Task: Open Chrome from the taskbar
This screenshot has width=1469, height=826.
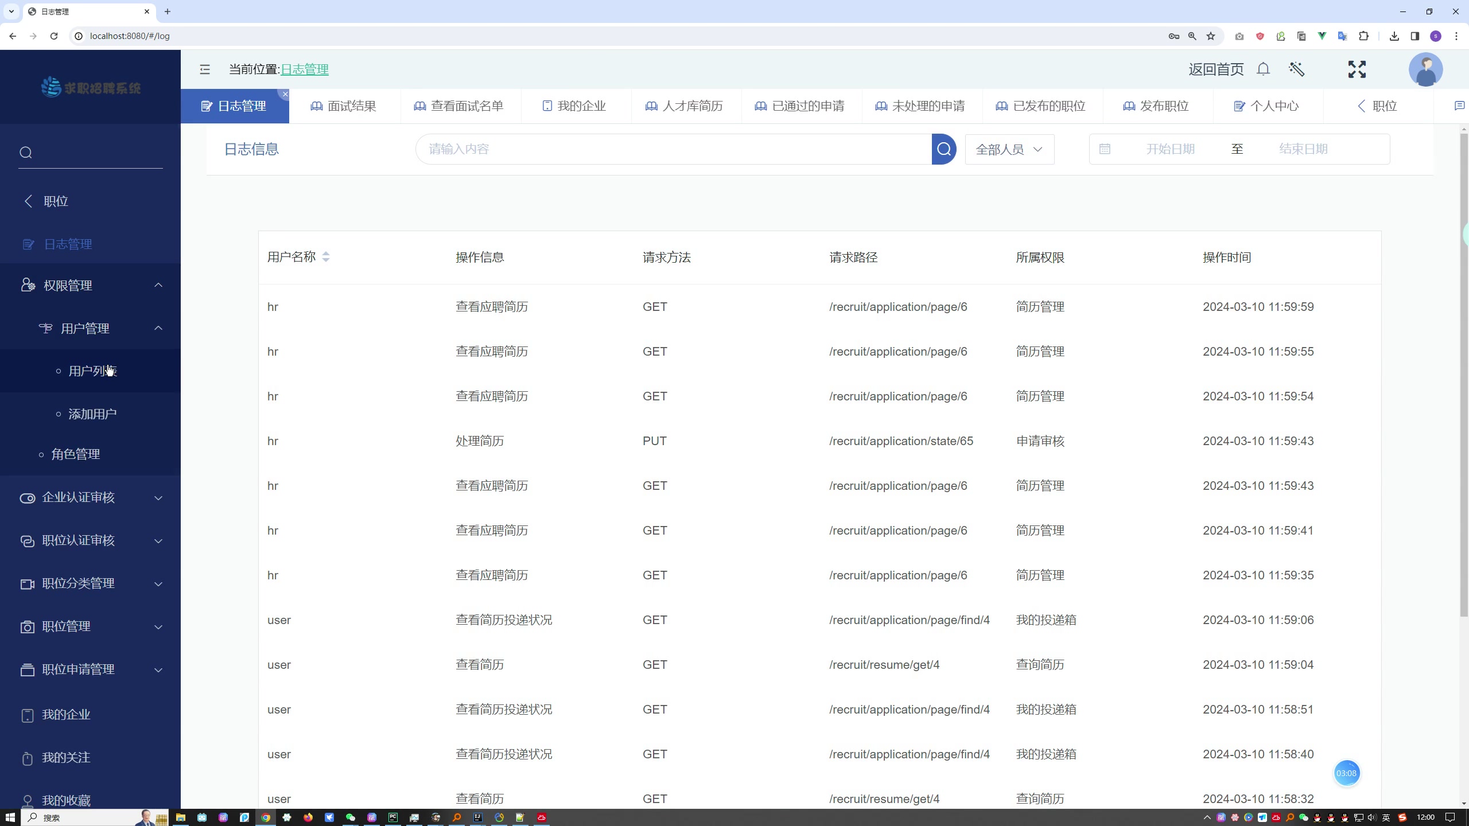Action: [x=266, y=817]
